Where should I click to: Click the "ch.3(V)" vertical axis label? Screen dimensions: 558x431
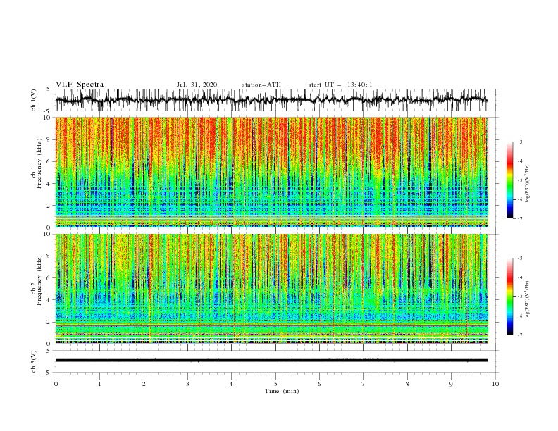[x=34, y=361]
